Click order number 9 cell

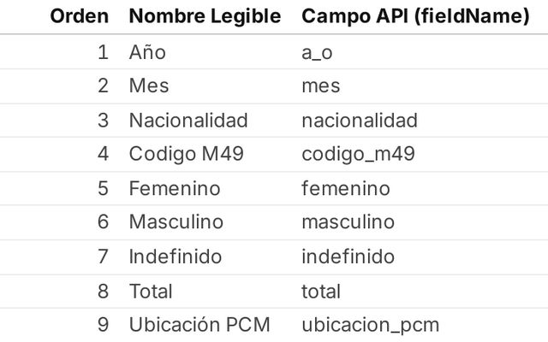pos(103,325)
